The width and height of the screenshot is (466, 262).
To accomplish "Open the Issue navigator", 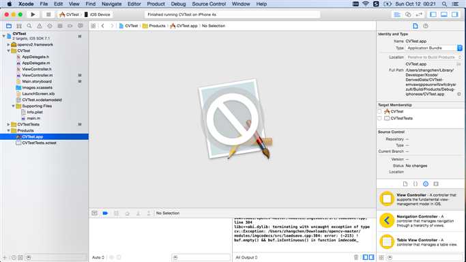I will point(39,26).
